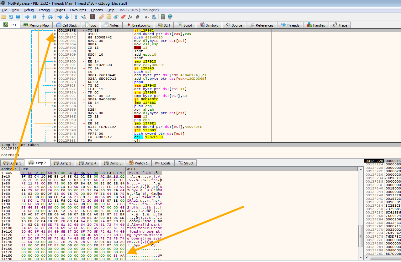This screenshot has height=262, width=401.
Task: Toggle breakpoint dot at address 0012F943
Action: 55,127
